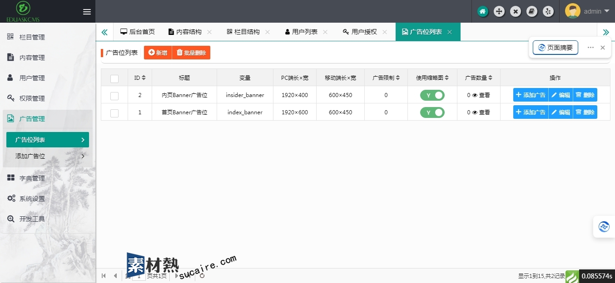Open 系统设置 in the sidebar menu
Screen dimensions: 615x283
point(32,199)
